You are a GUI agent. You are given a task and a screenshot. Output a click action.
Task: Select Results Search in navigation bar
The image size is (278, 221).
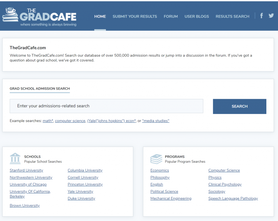coord(232,17)
